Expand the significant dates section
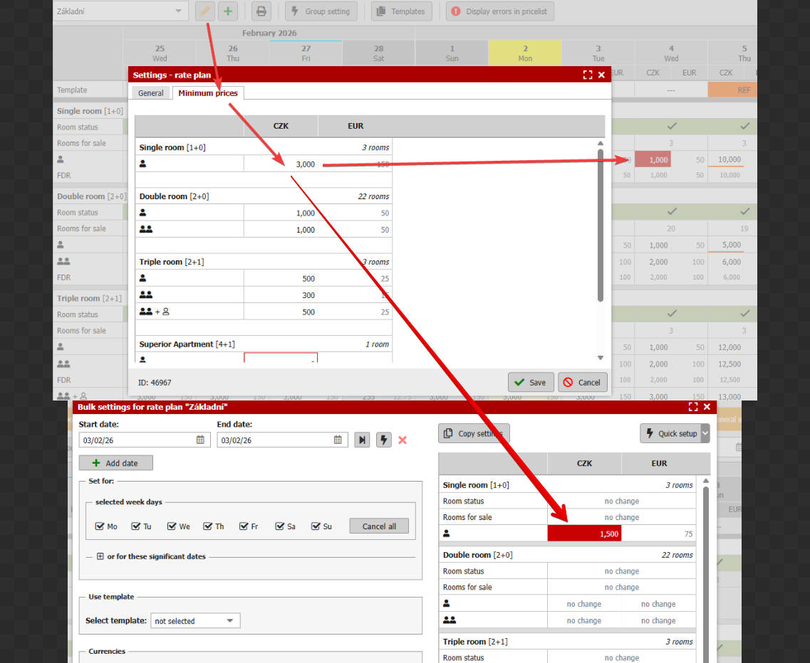Image resolution: width=810 pixels, height=663 pixels. (x=100, y=556)
